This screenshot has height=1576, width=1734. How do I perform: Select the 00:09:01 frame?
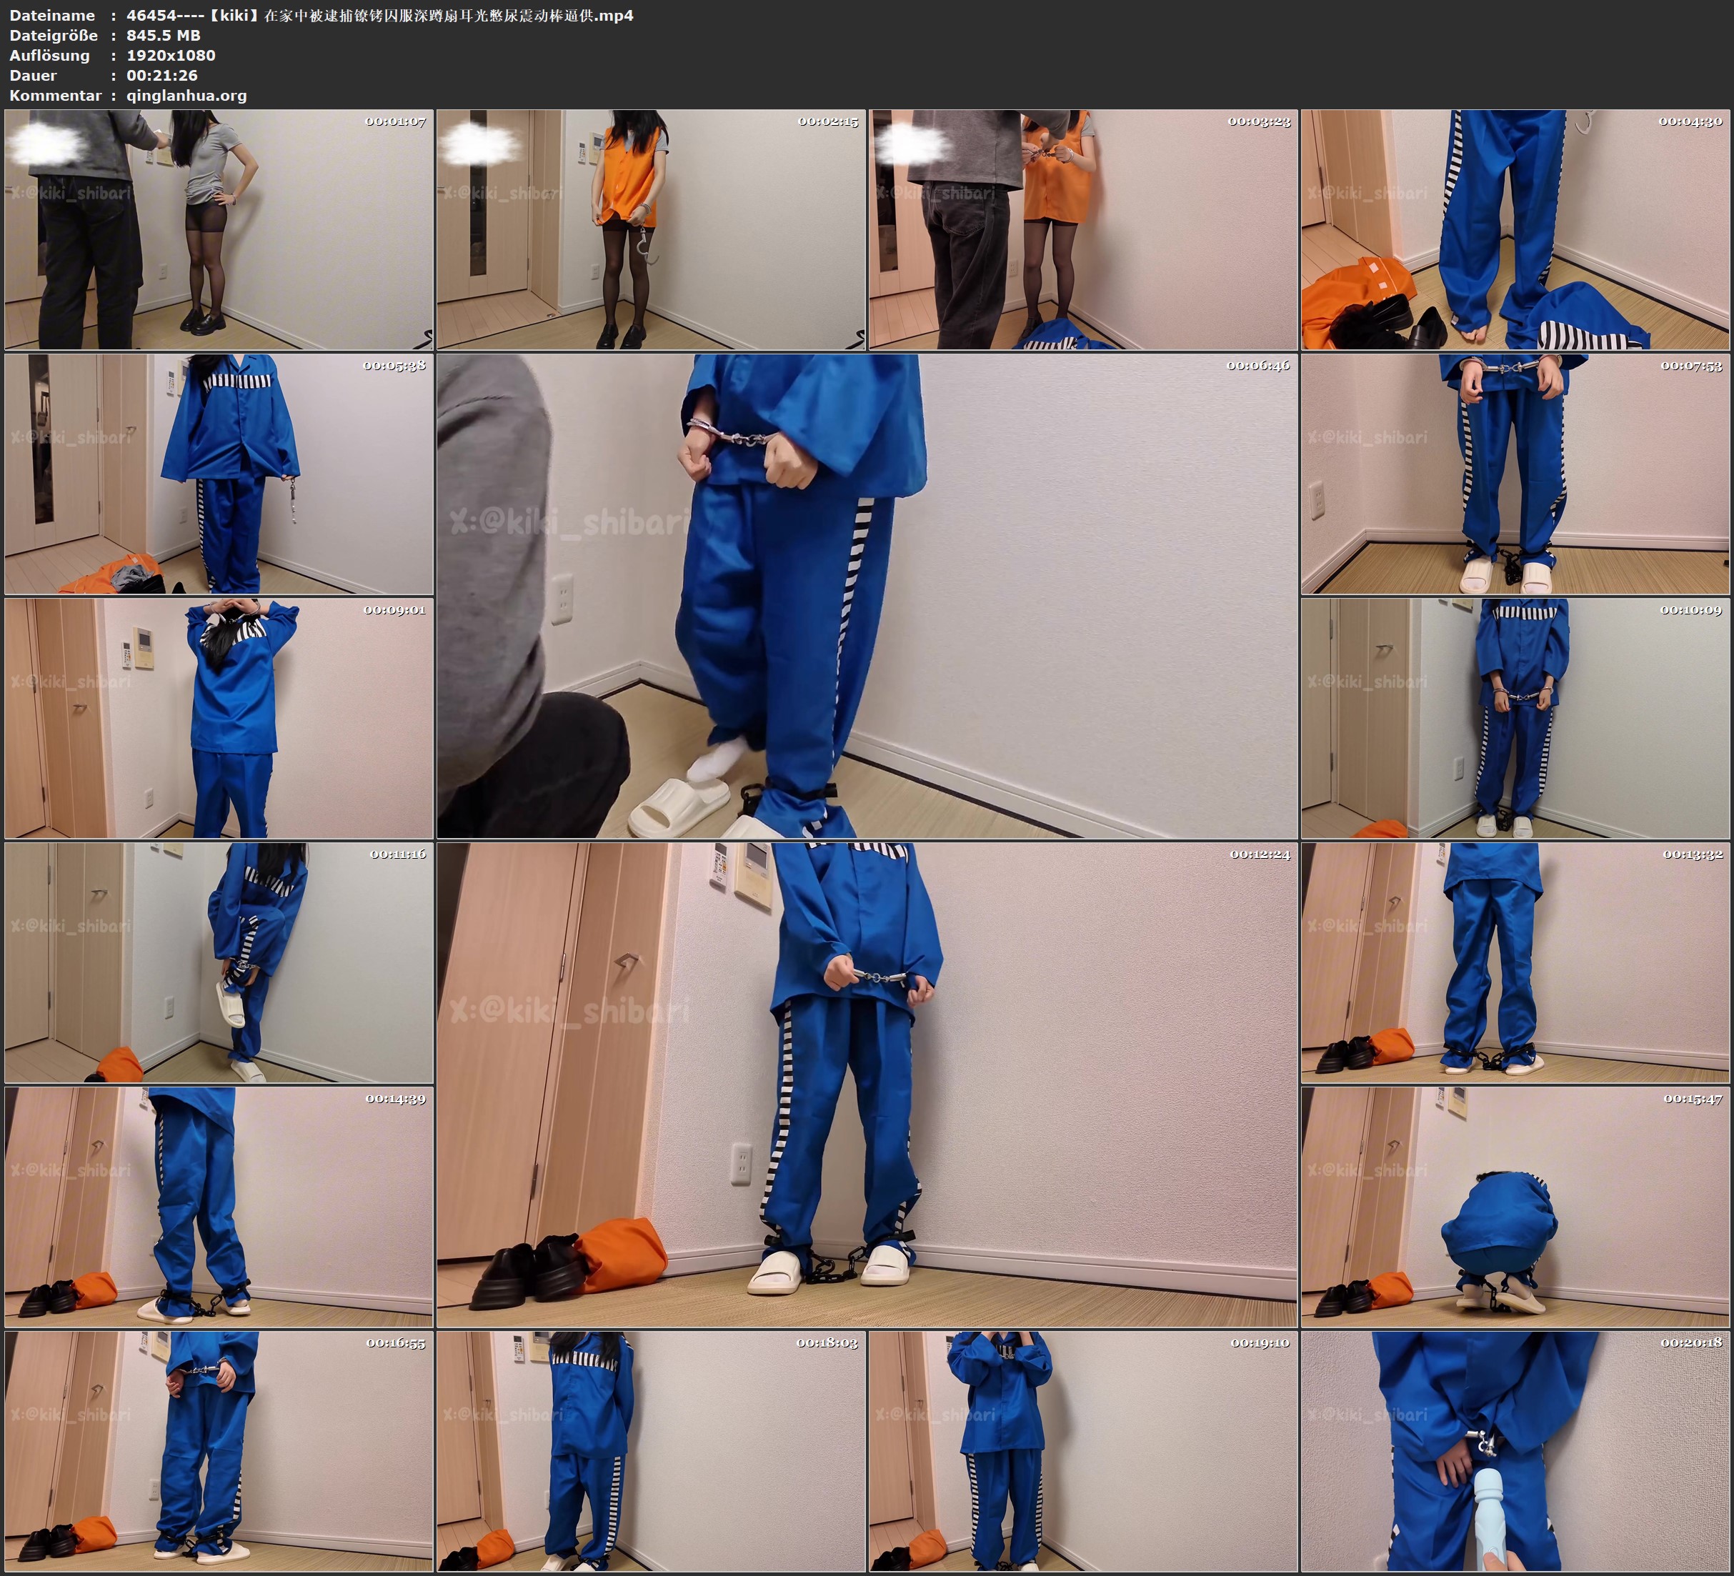point(219,718)
